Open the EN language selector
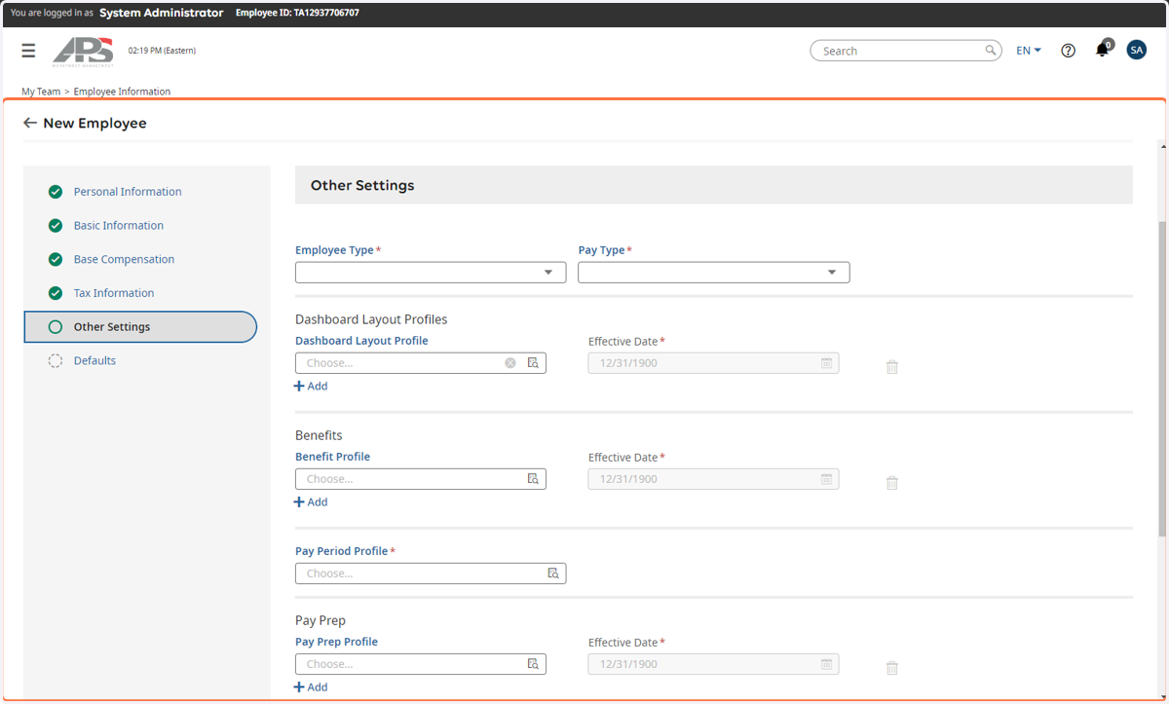Screen dimensions: 1169x704 tap(1029, 51)
